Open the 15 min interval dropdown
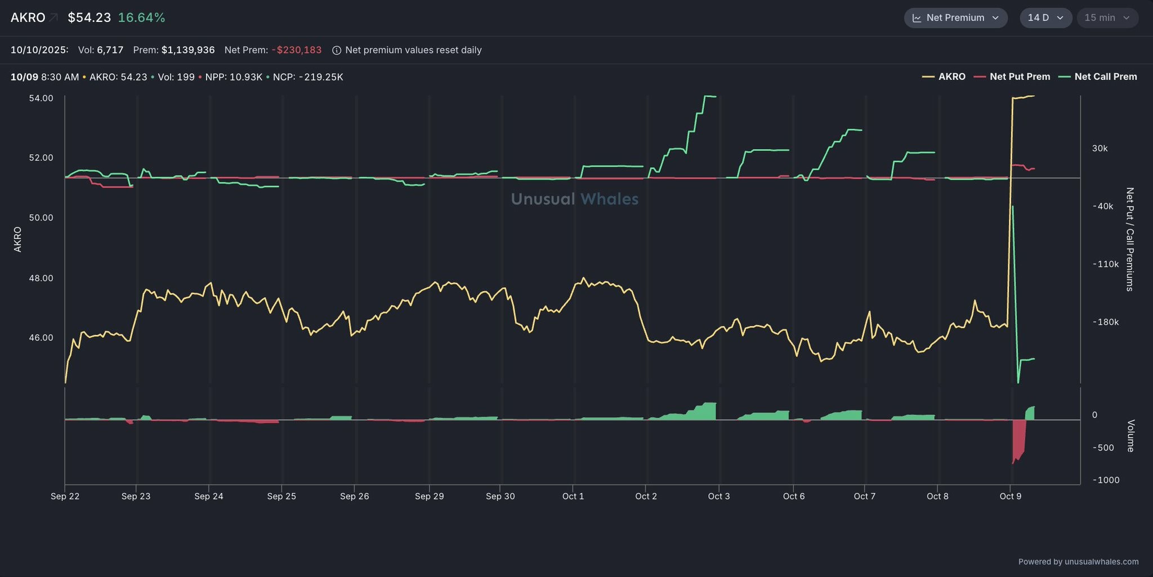The width and height of the screenshot is (1153, 577). click(1107, 18)
